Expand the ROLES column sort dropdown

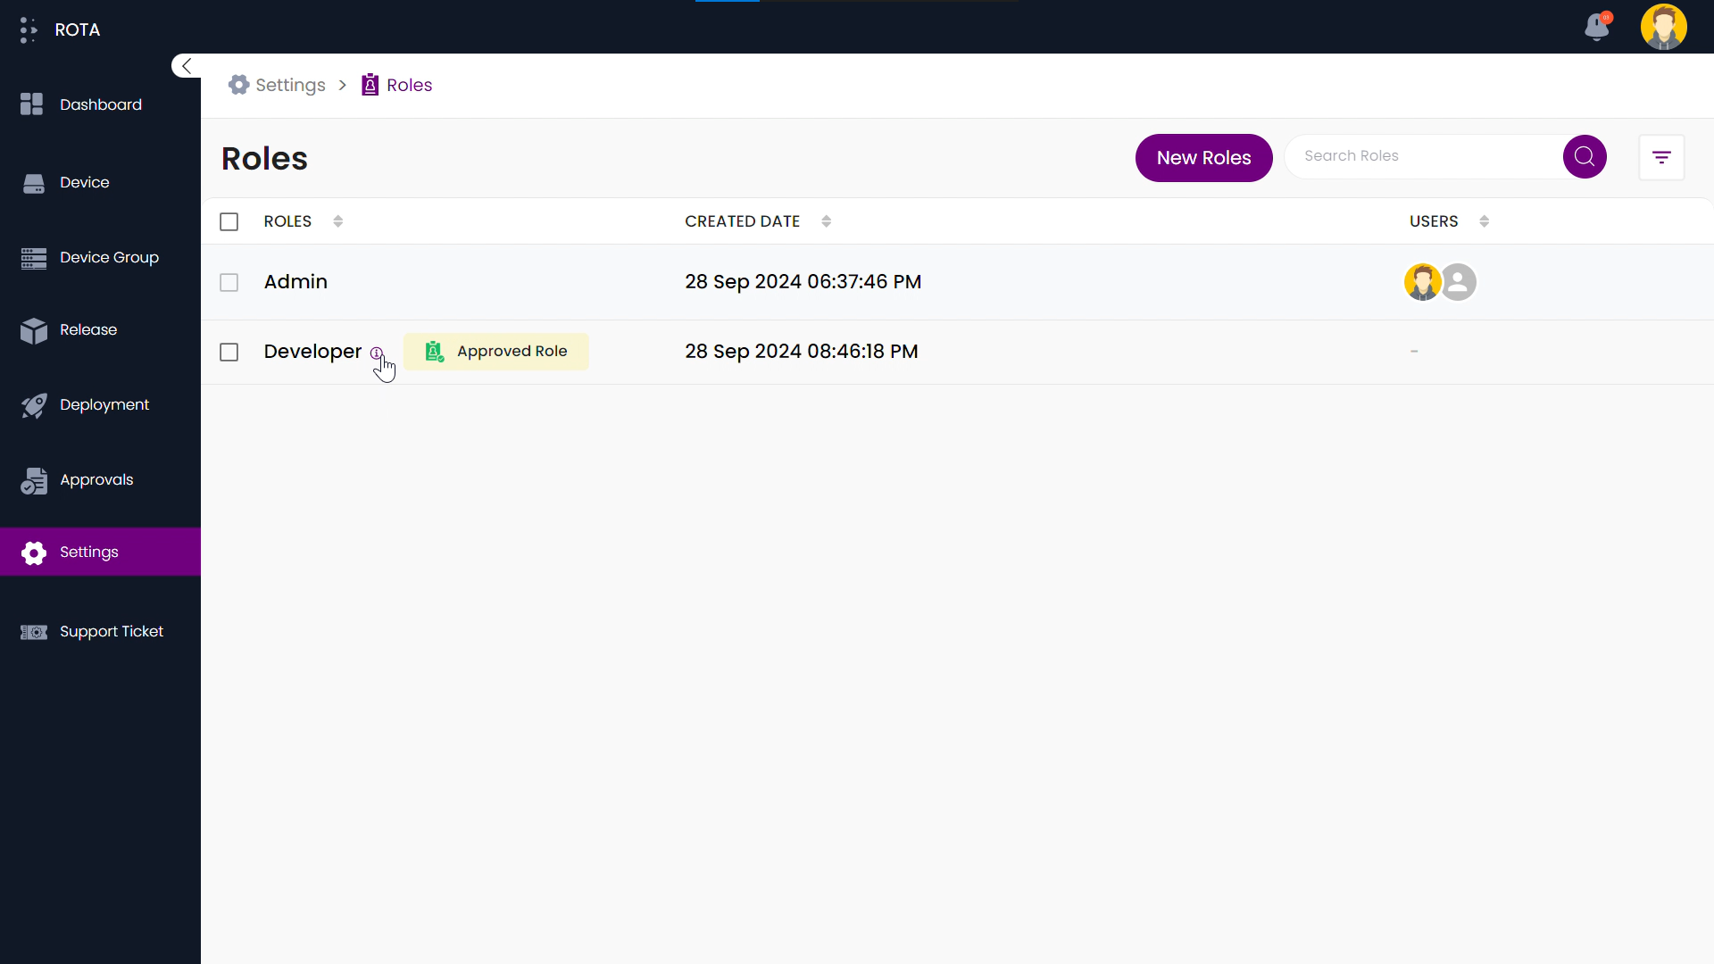[x=339, y=222]
